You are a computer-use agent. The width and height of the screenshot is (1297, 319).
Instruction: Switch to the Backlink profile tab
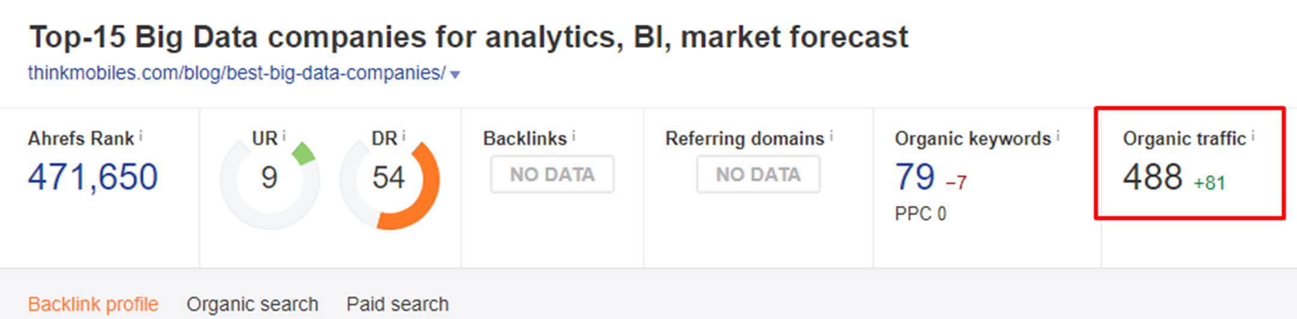point(93,304)
